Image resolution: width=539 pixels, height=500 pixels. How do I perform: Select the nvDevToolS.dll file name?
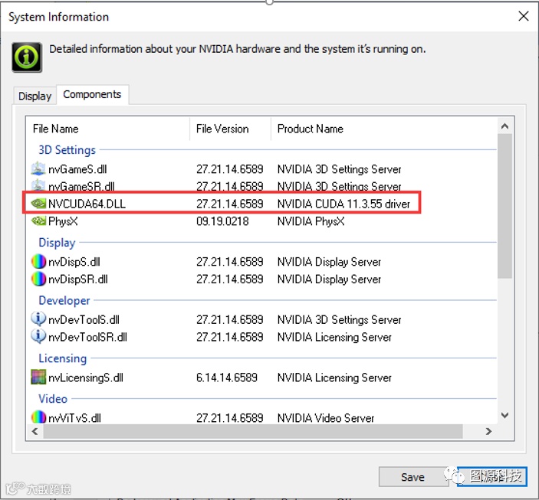pos(84,320)
